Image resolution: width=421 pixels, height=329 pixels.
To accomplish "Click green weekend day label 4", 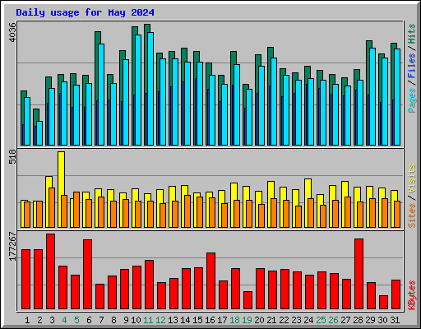I will (x=64, y=320).
